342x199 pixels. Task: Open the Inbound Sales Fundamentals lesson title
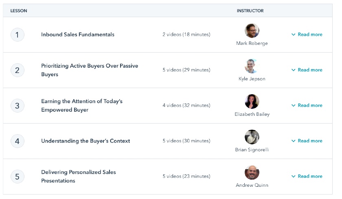click(78, 35)
